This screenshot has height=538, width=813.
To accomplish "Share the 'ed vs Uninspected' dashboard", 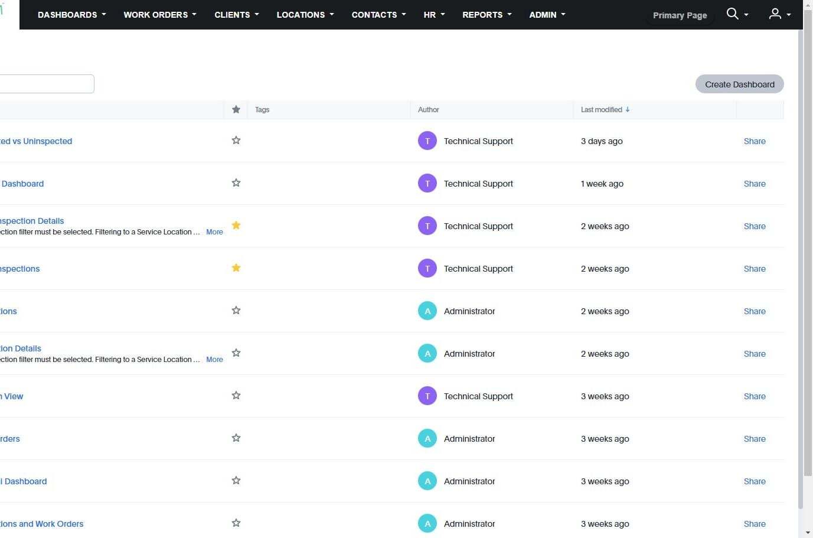I will coord(755,141).
